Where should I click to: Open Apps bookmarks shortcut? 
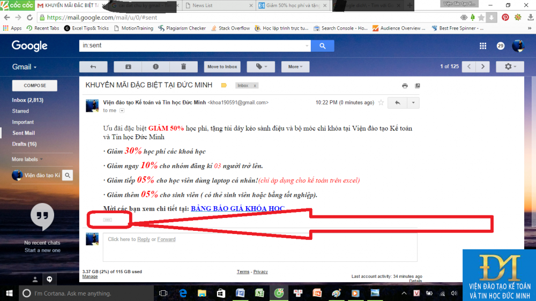12,28
